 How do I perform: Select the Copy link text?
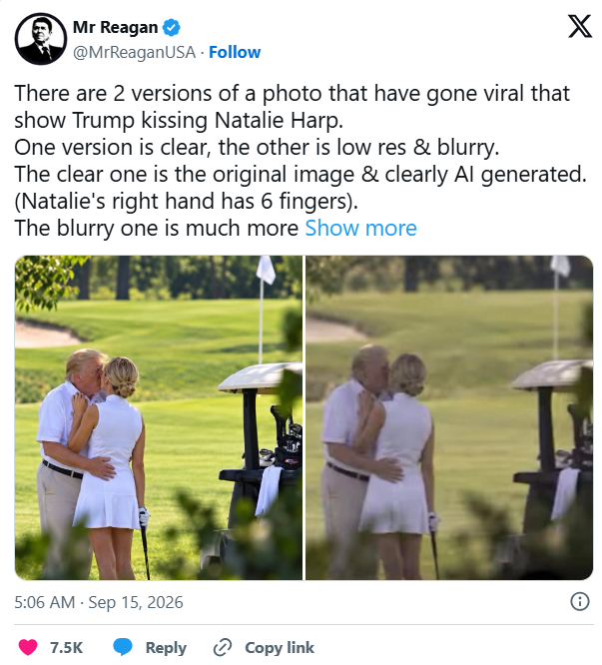[280, 648]
